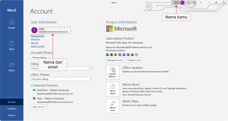This screenshot has height=121, width=228.
Task: Expand the Office Background dropdown arrow
Action: [x=91, y=68]
